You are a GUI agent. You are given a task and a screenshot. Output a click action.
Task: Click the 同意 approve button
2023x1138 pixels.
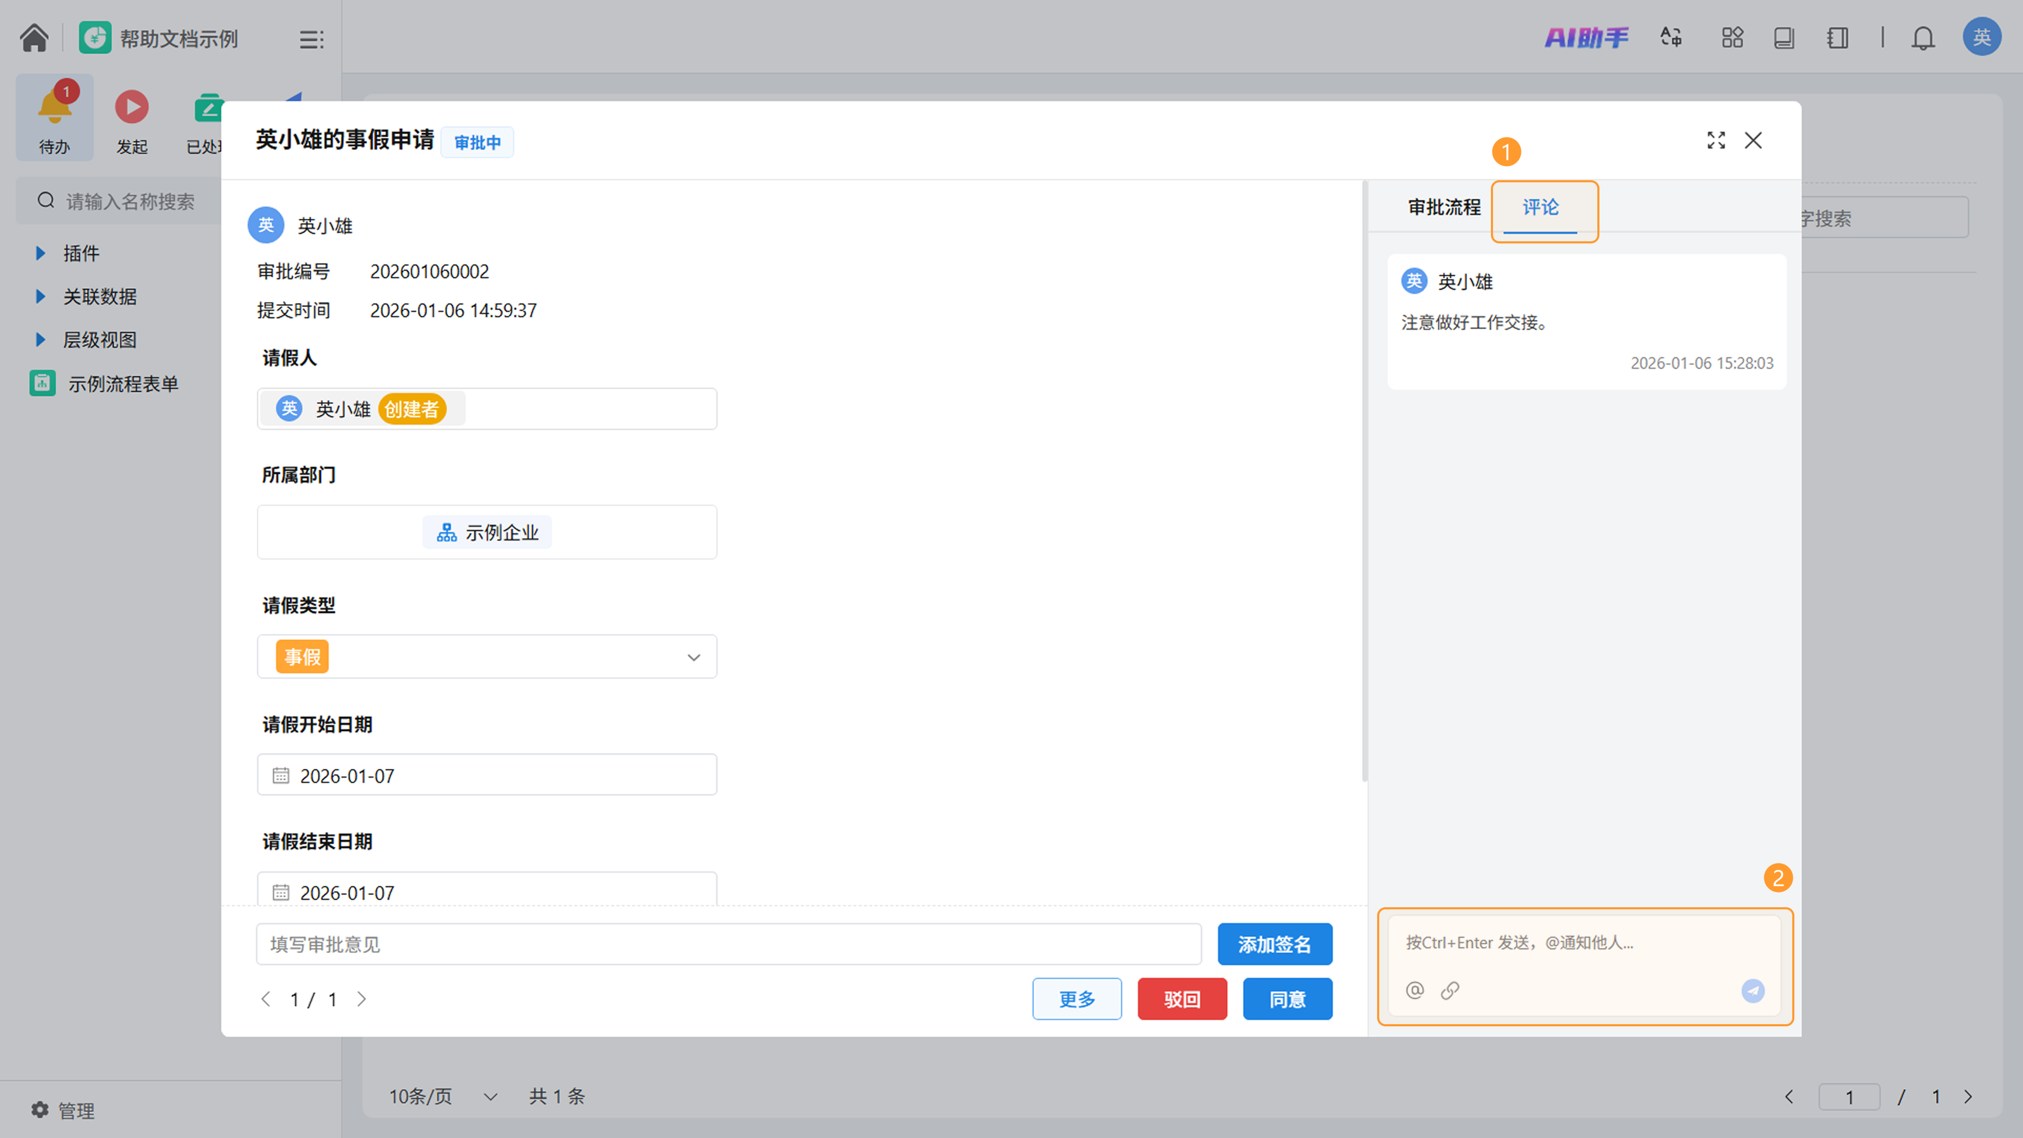tap(1287, 999)
